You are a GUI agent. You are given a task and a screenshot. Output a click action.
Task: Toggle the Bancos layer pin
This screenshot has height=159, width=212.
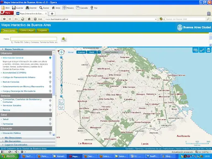50,110
